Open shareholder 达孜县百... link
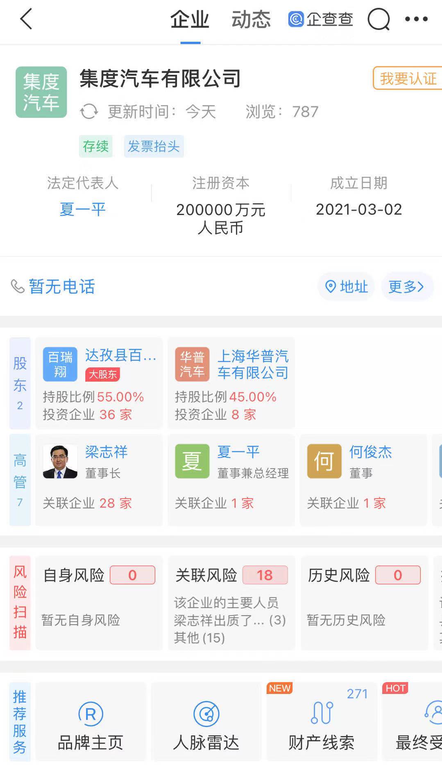The width and height of the screenshot is (442, 769). pos(120,355)
